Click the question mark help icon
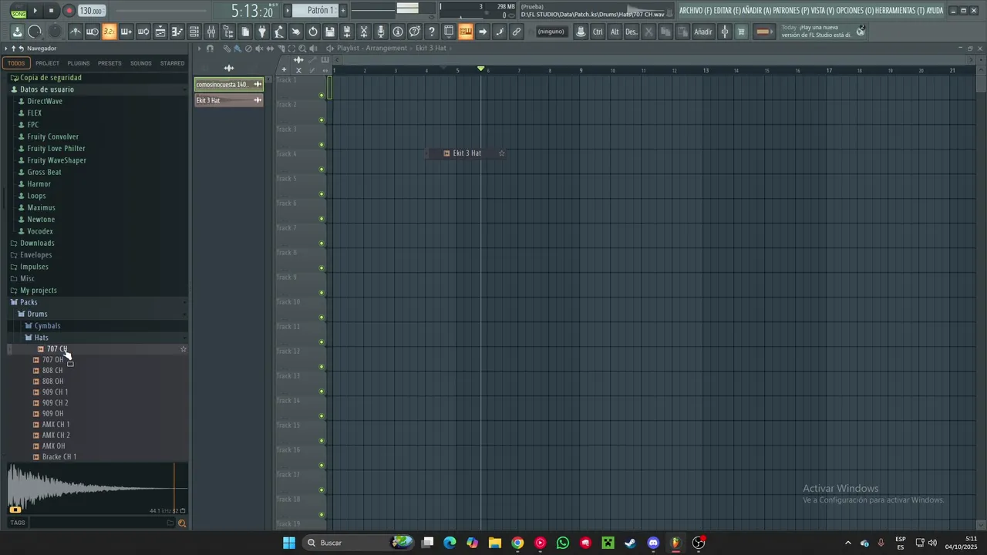The height and width of the screenshot is (555, 987). click(432, 32)
